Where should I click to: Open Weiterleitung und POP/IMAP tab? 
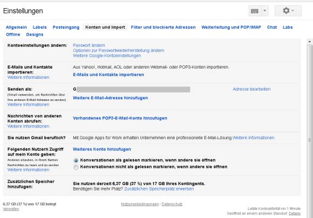(x=231, y=27)
